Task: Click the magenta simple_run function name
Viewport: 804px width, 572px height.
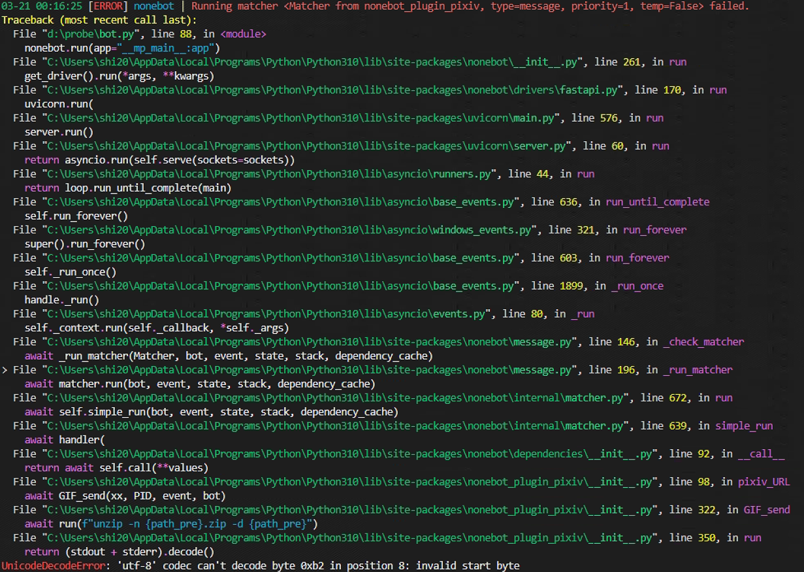Action: 744,426
